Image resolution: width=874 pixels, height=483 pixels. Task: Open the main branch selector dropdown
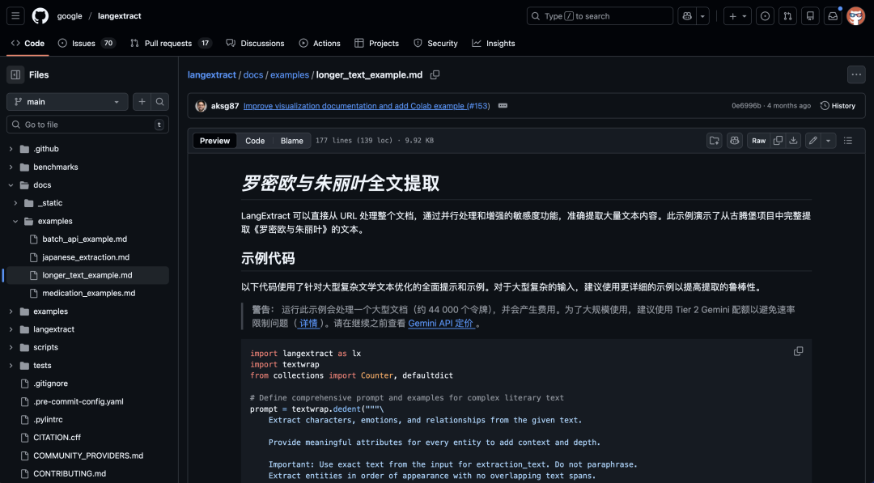[66, 102]
